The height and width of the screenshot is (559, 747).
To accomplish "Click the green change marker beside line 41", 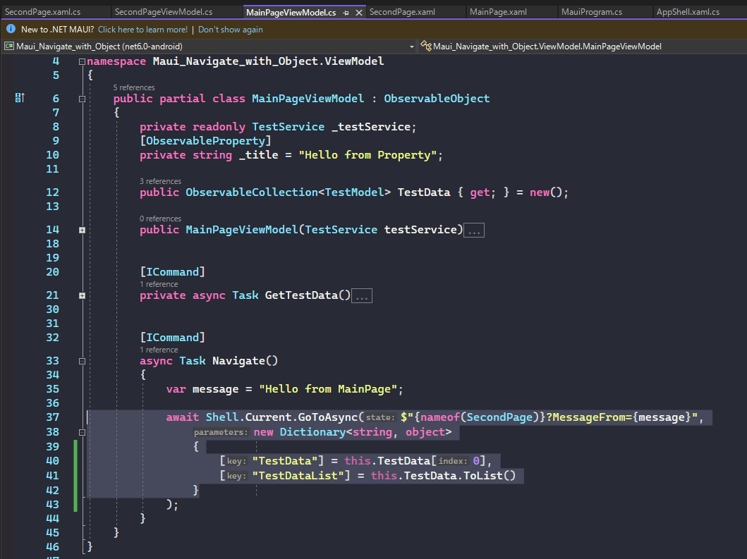I will [x=75, y=476].
